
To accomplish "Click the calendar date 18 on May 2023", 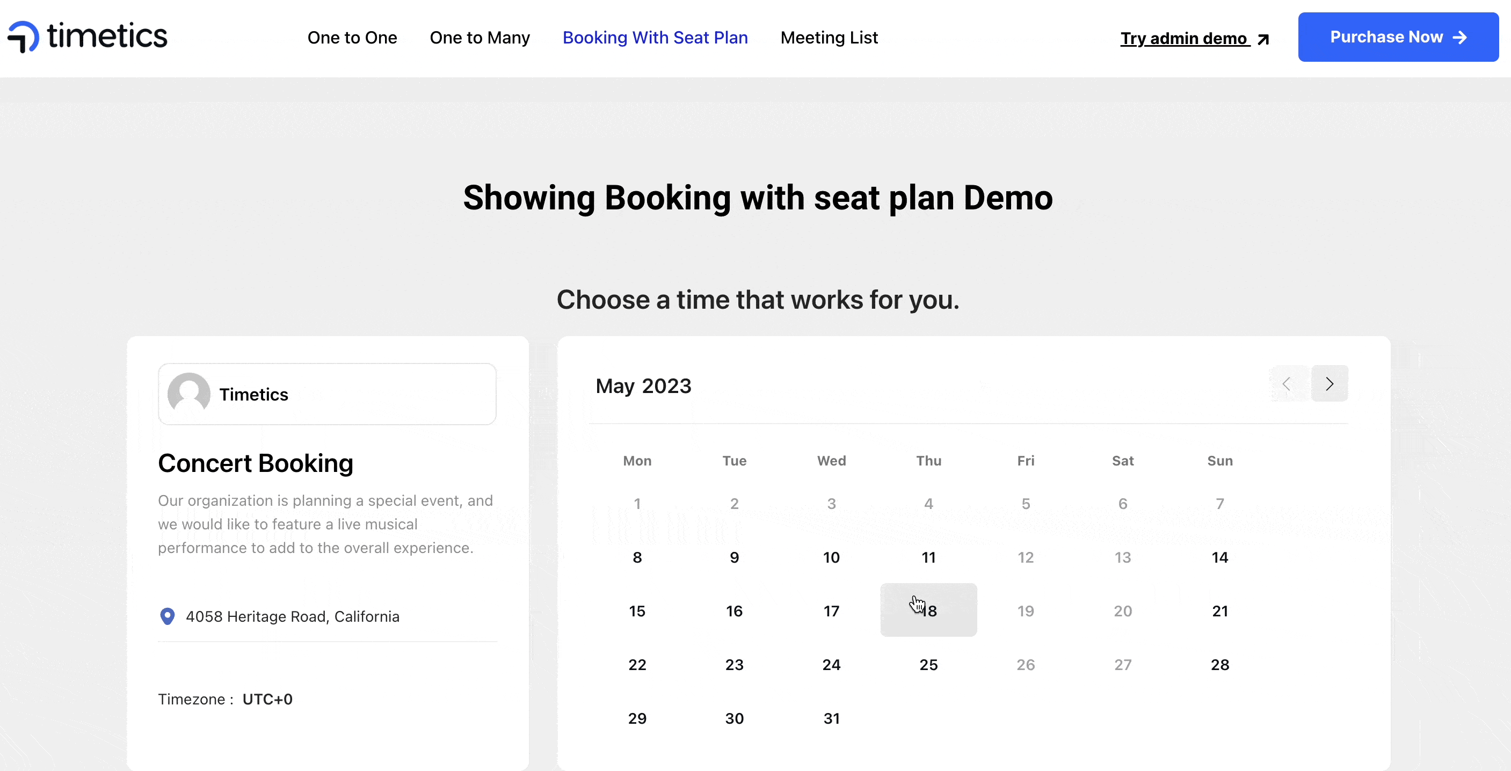I will pyautogui.click(x=928, y=610).
